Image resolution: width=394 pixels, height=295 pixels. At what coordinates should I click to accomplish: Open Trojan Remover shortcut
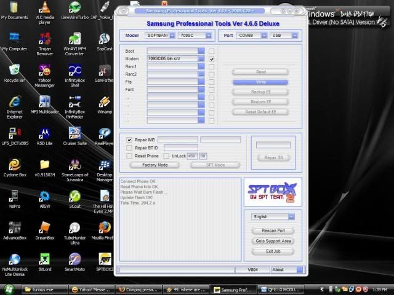(x=45, y=44)
